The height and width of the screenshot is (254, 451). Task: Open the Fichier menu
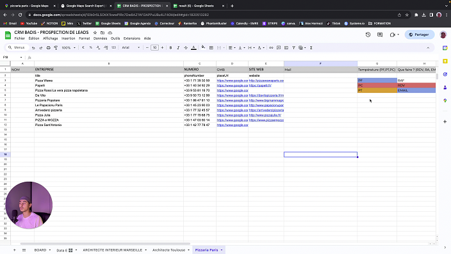coord(20,38)
